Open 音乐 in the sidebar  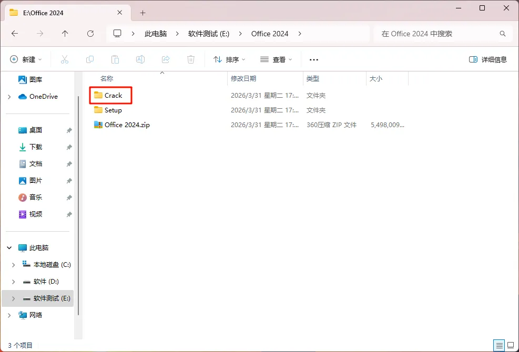30,198
